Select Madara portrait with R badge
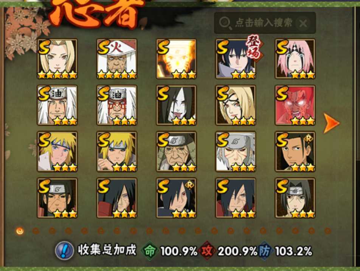 (176, 198)
